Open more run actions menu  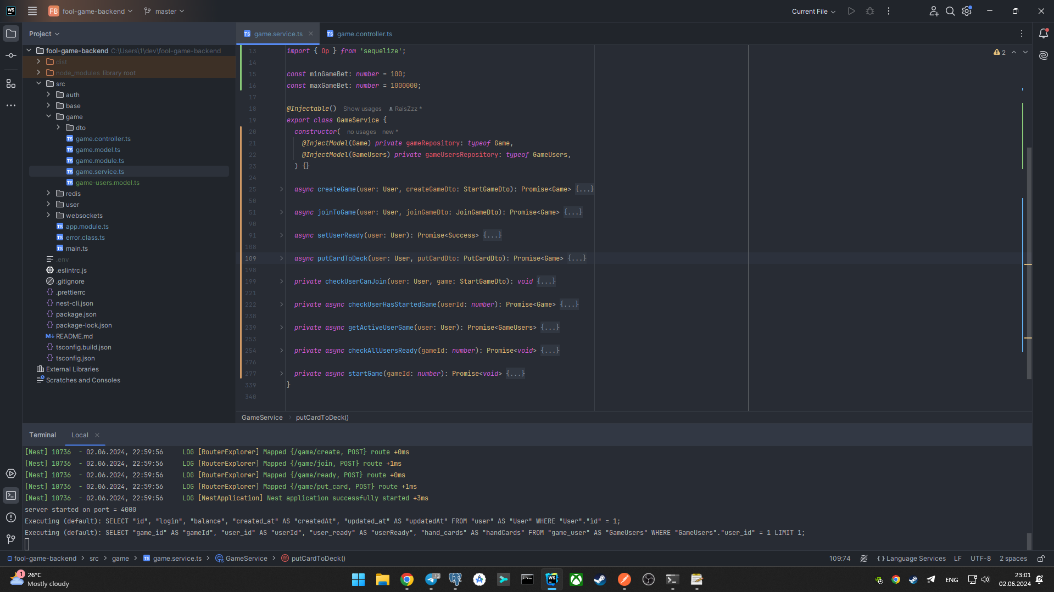coord(889,11)
